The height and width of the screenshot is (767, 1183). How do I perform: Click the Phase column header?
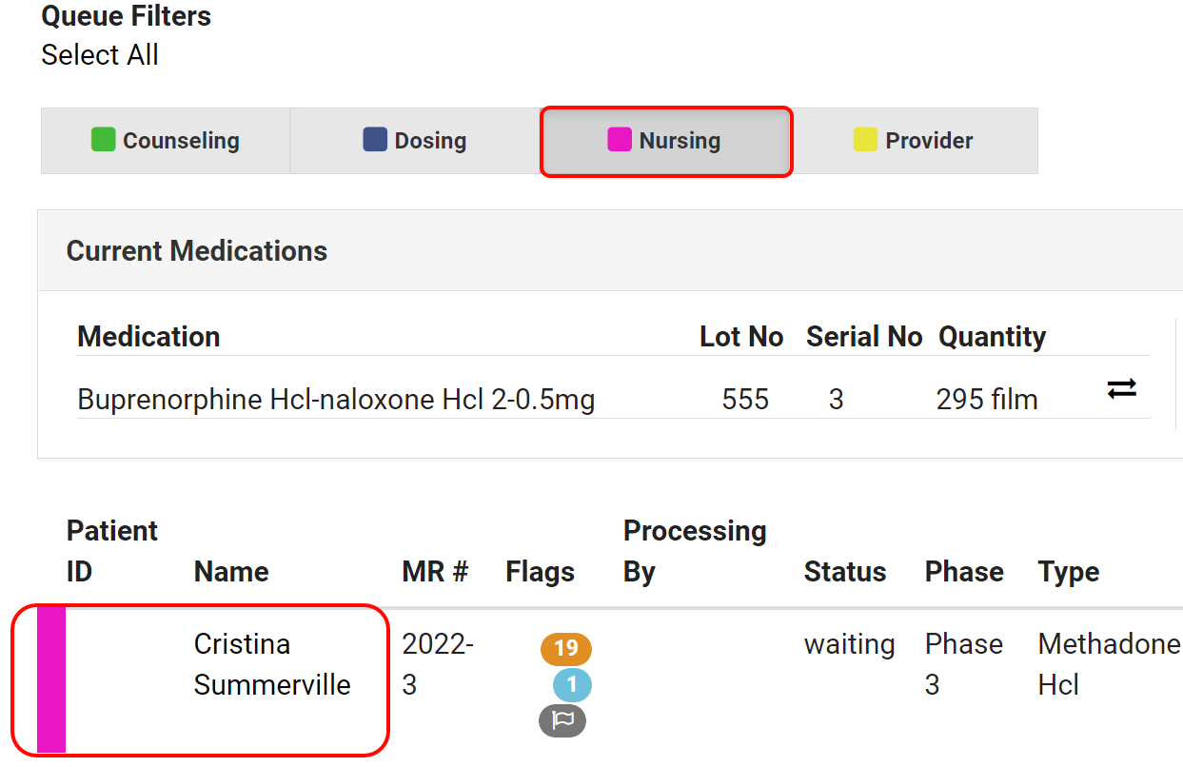[963, 572]
